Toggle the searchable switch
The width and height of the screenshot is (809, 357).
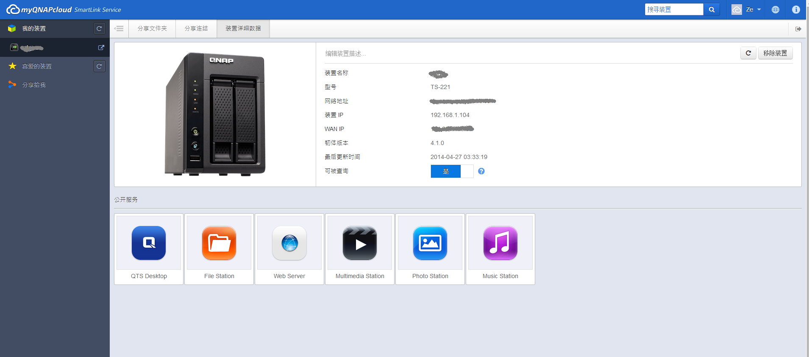click(x=452, y=171)
